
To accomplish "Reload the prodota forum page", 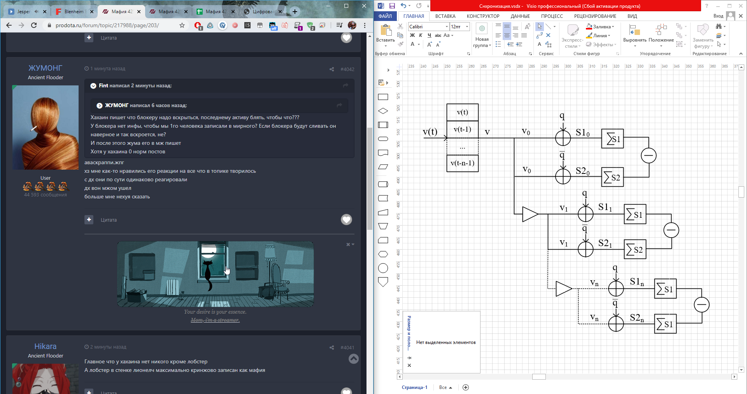I will [34, 25].
